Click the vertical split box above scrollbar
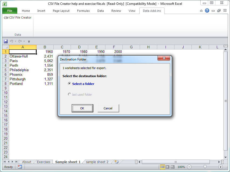Image resolution: width=230 pixels, height=172 pixels. (x=226, y=46)
